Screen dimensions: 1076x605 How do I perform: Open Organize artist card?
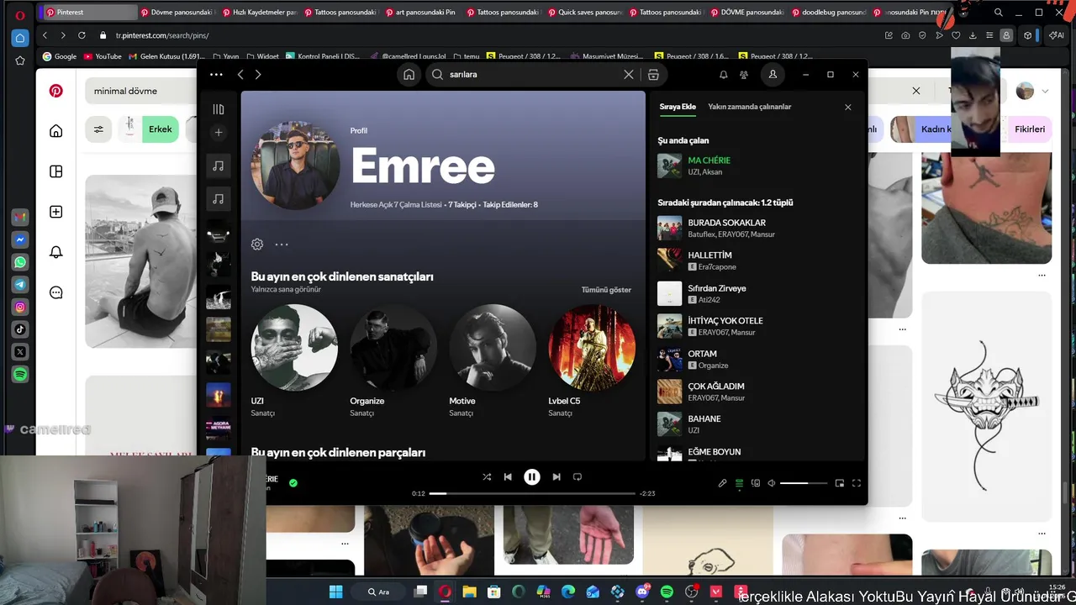(x=393, y=360)
